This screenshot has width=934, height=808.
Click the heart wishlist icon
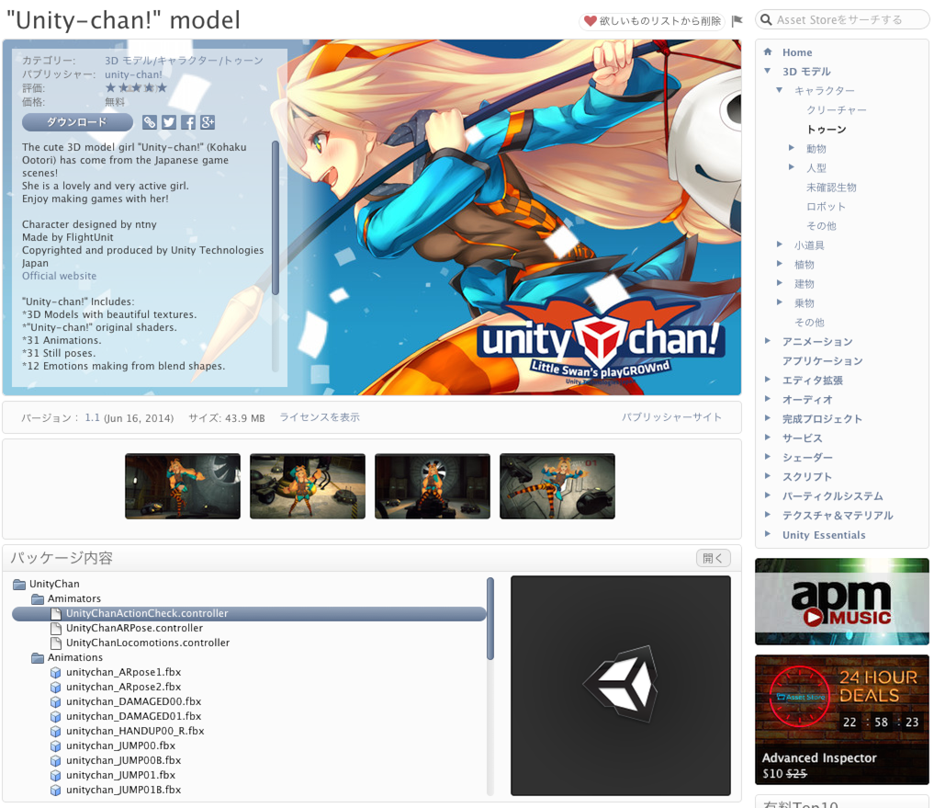[590, 21]
